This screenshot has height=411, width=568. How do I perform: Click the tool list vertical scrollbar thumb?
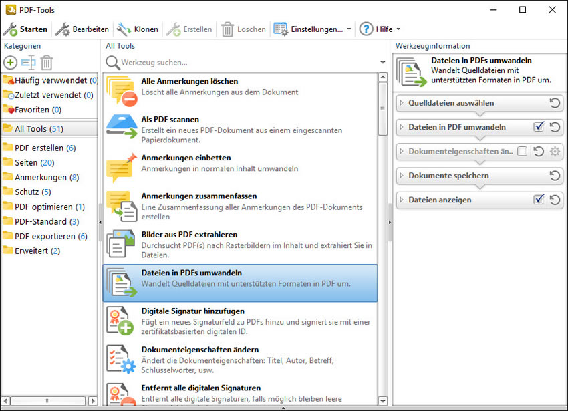tap(382, 109)
